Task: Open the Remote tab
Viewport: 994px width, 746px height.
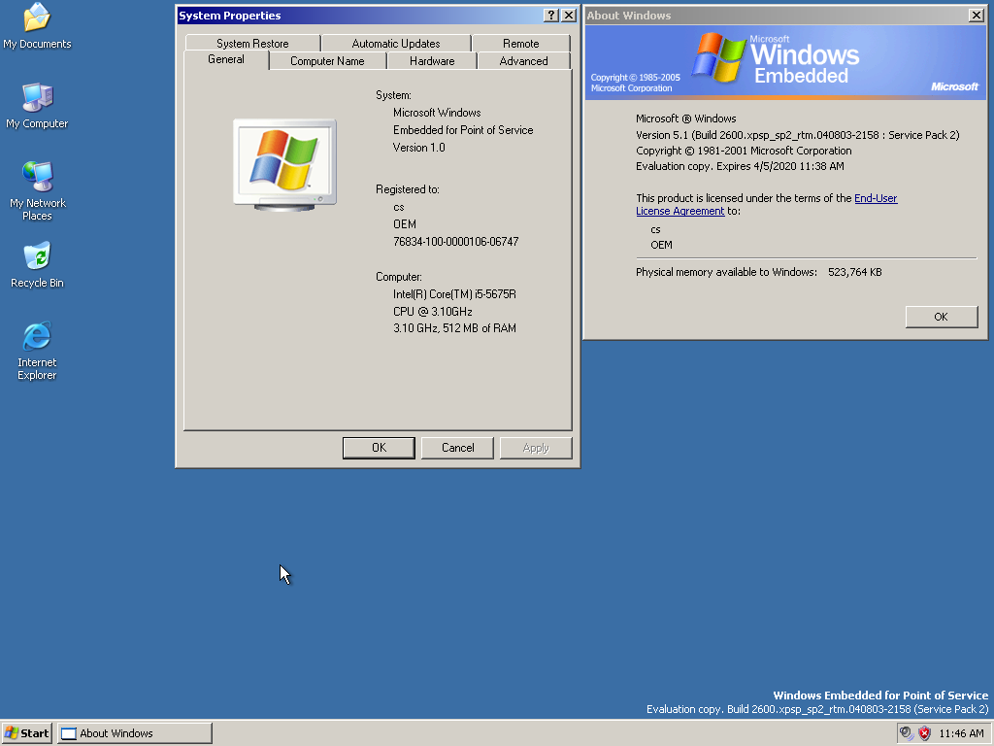Action: coord(520,43)
